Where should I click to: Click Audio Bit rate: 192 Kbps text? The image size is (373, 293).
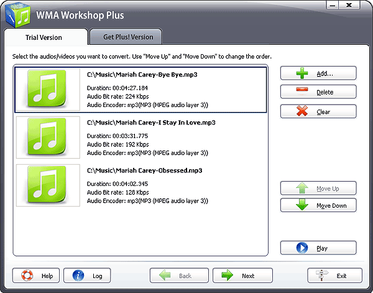[x=117, y=144]
